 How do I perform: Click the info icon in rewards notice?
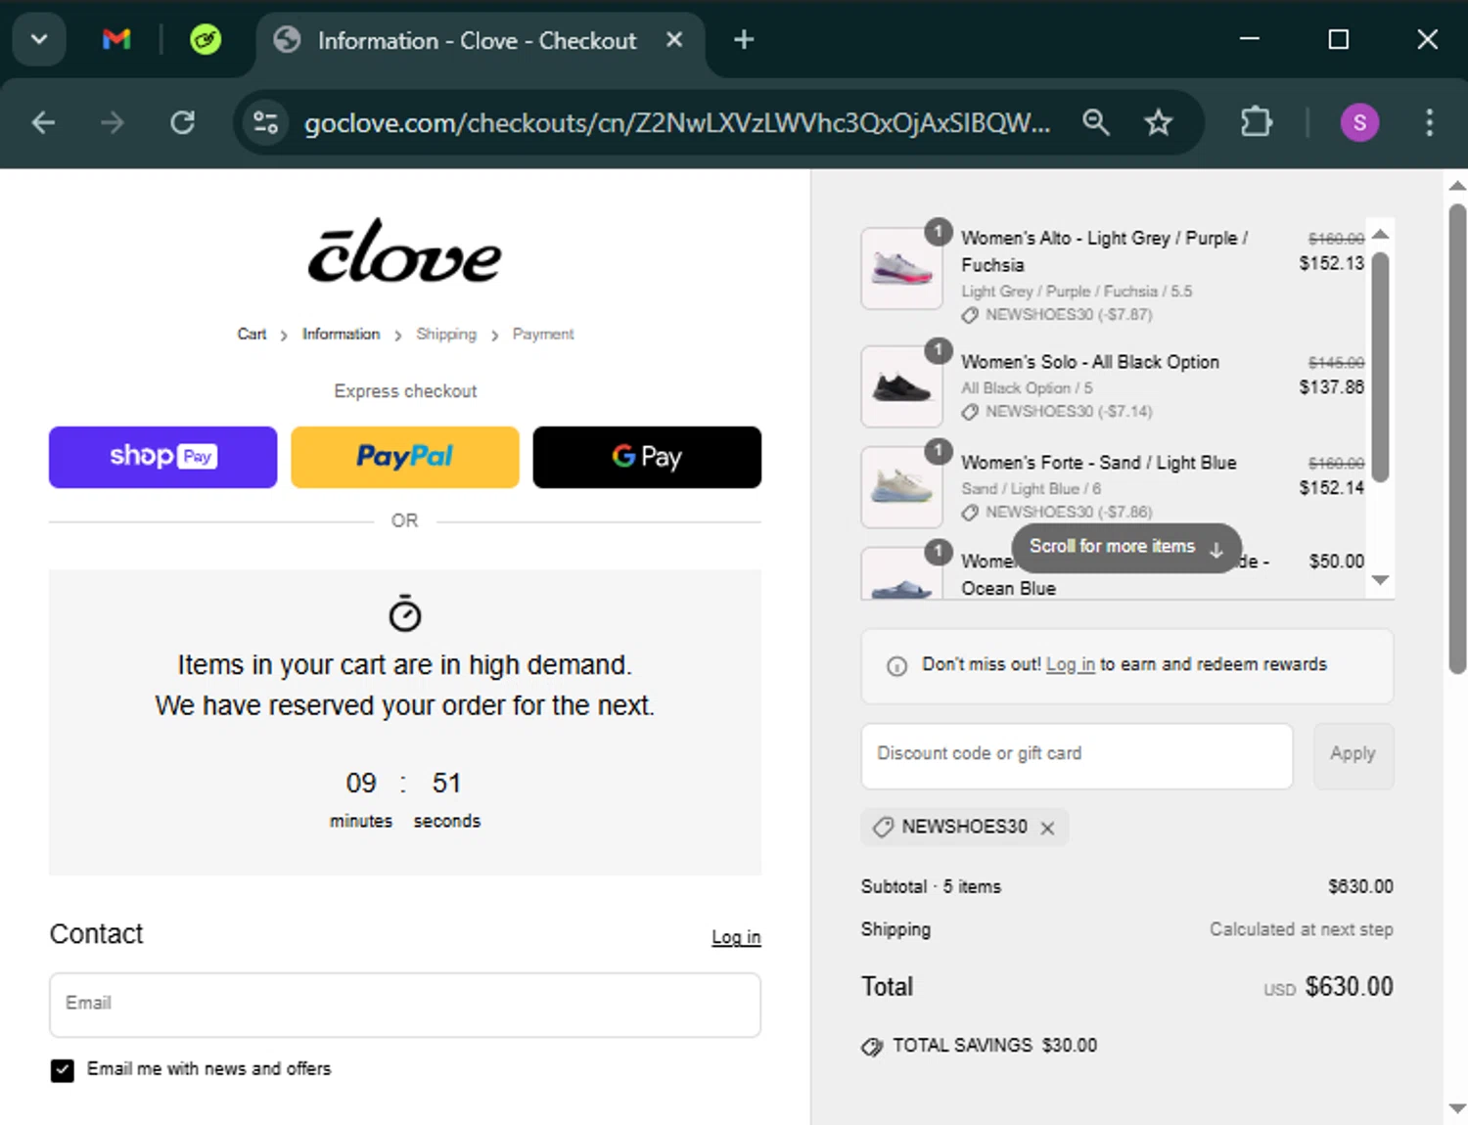[896, 666]
